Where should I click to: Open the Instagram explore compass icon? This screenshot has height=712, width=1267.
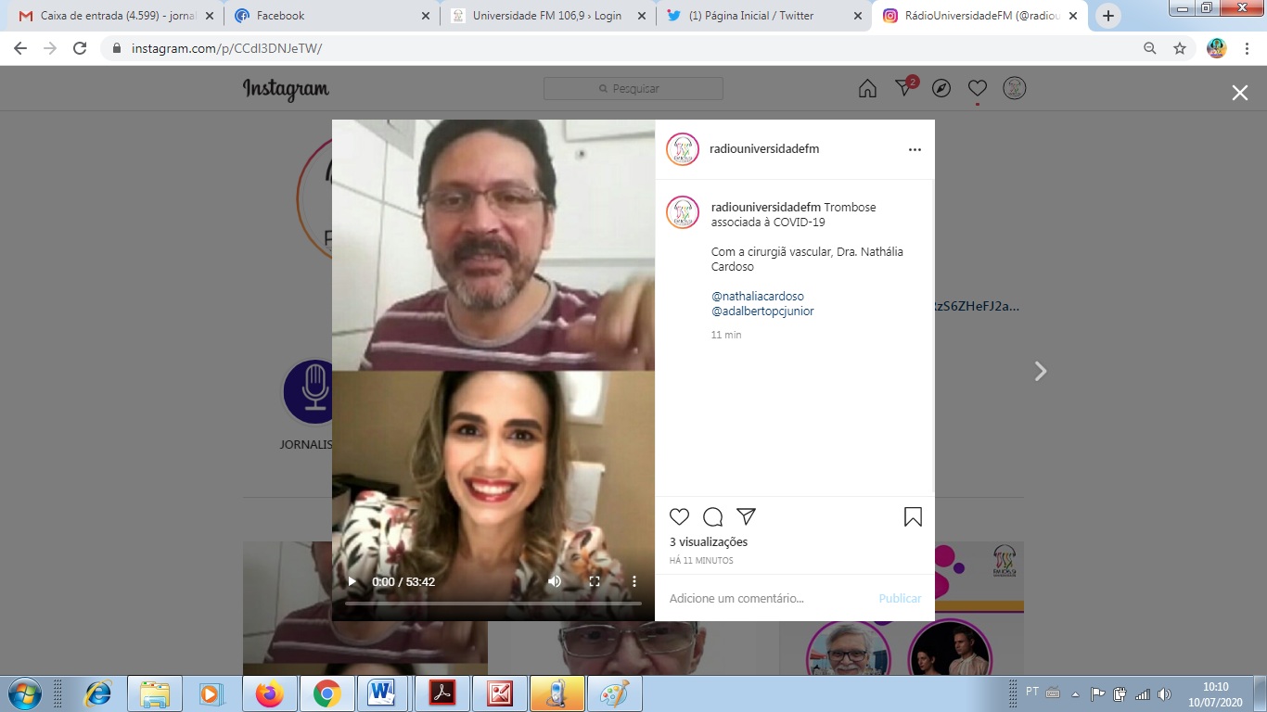click(x=941, y=88)
